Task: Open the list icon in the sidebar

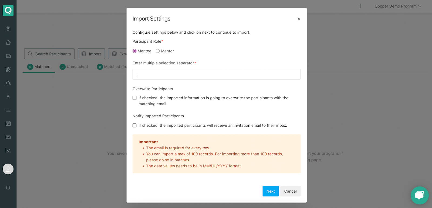Action: [8, 110]
